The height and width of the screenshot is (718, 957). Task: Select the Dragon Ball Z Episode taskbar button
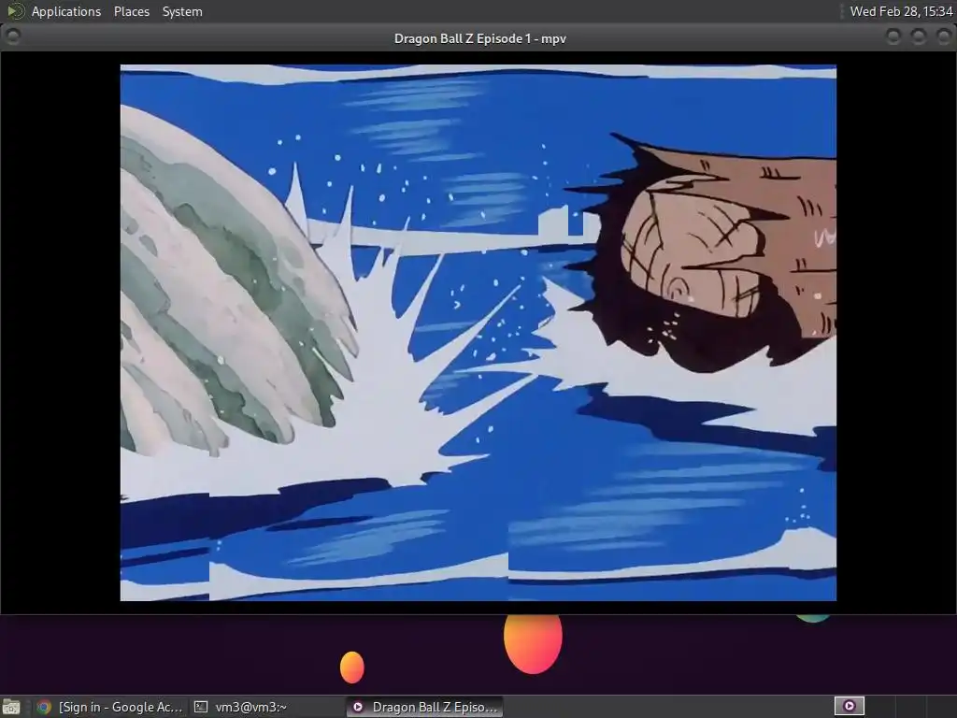(425, 707)
